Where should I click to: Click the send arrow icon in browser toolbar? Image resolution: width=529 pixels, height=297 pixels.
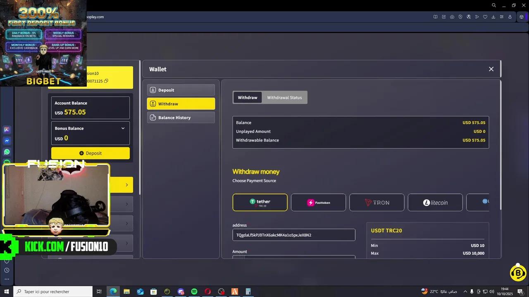pos(477,17)
